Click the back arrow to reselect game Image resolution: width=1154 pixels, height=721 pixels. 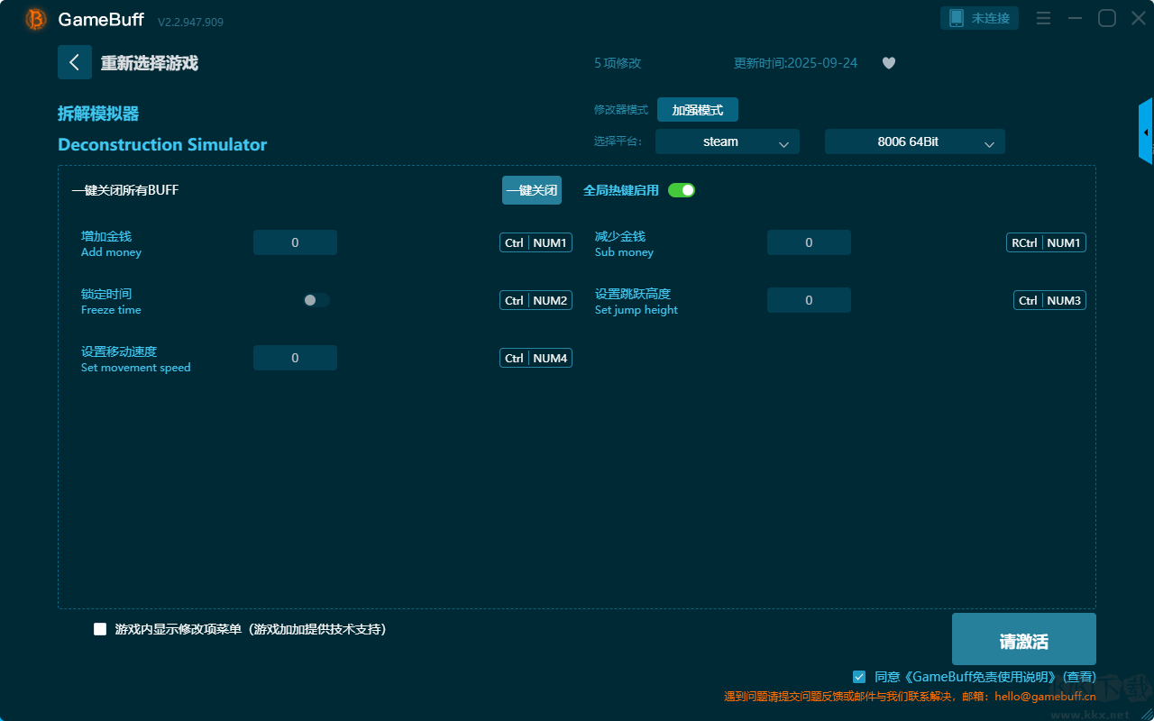click(75, 62)
